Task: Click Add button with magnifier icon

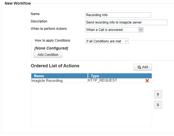Action: 143,67
